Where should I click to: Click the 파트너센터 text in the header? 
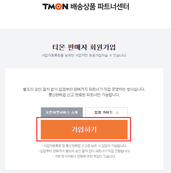tap(113, 7)
